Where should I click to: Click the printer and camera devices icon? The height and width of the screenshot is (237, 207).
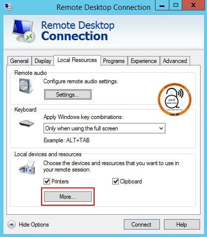27,168
